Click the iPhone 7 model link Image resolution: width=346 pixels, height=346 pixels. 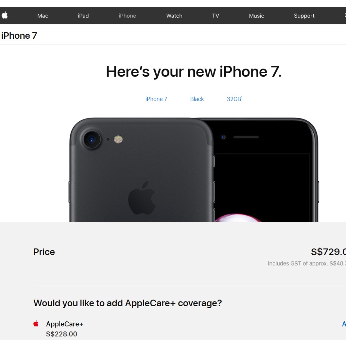click(x=156, y=99)
